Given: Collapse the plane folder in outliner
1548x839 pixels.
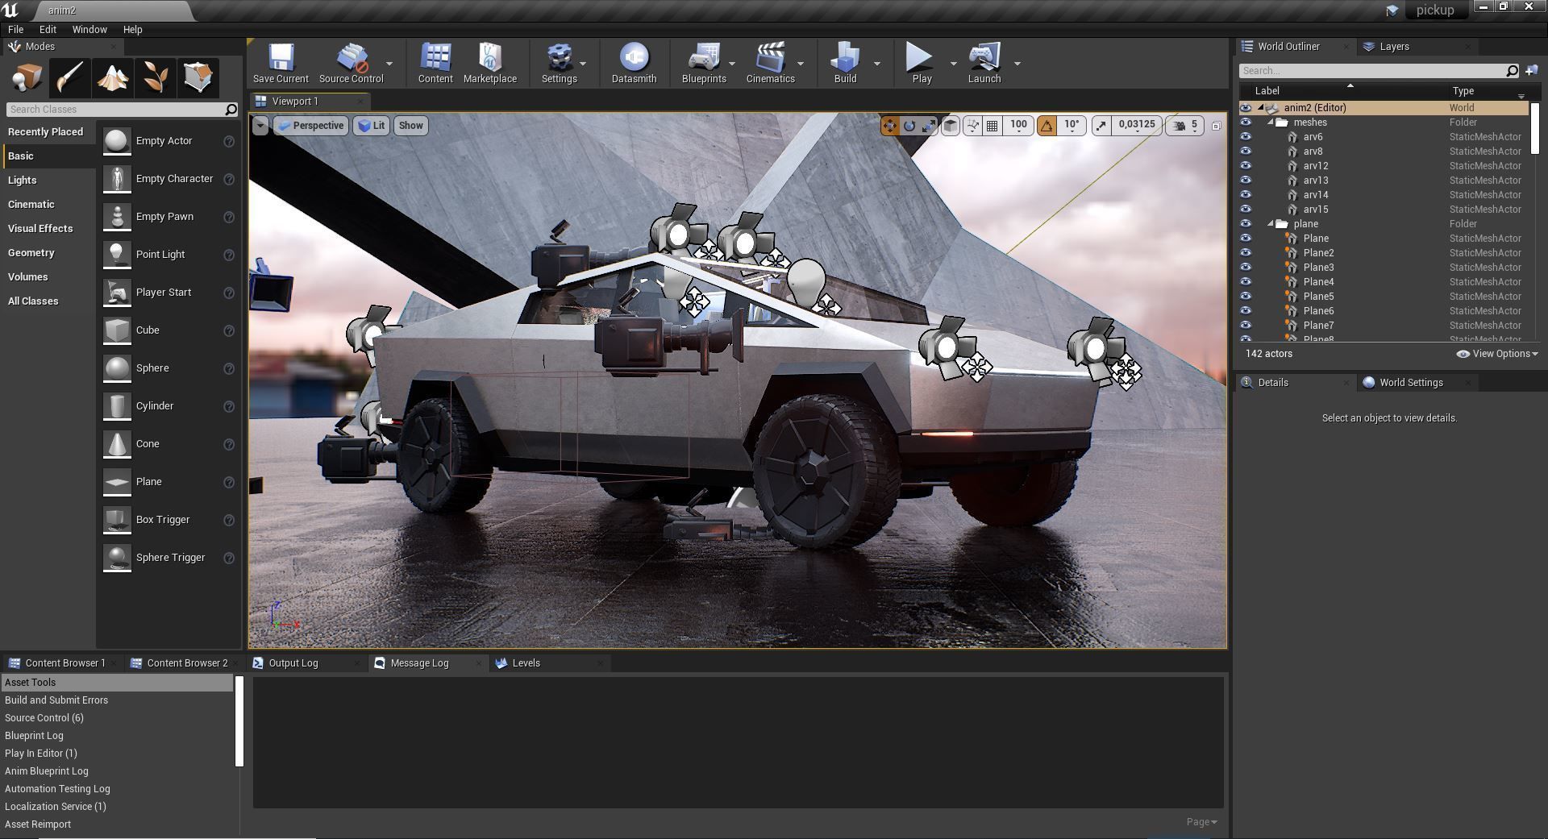Looking at the screenshot, I should click(x=1271, y=224).
